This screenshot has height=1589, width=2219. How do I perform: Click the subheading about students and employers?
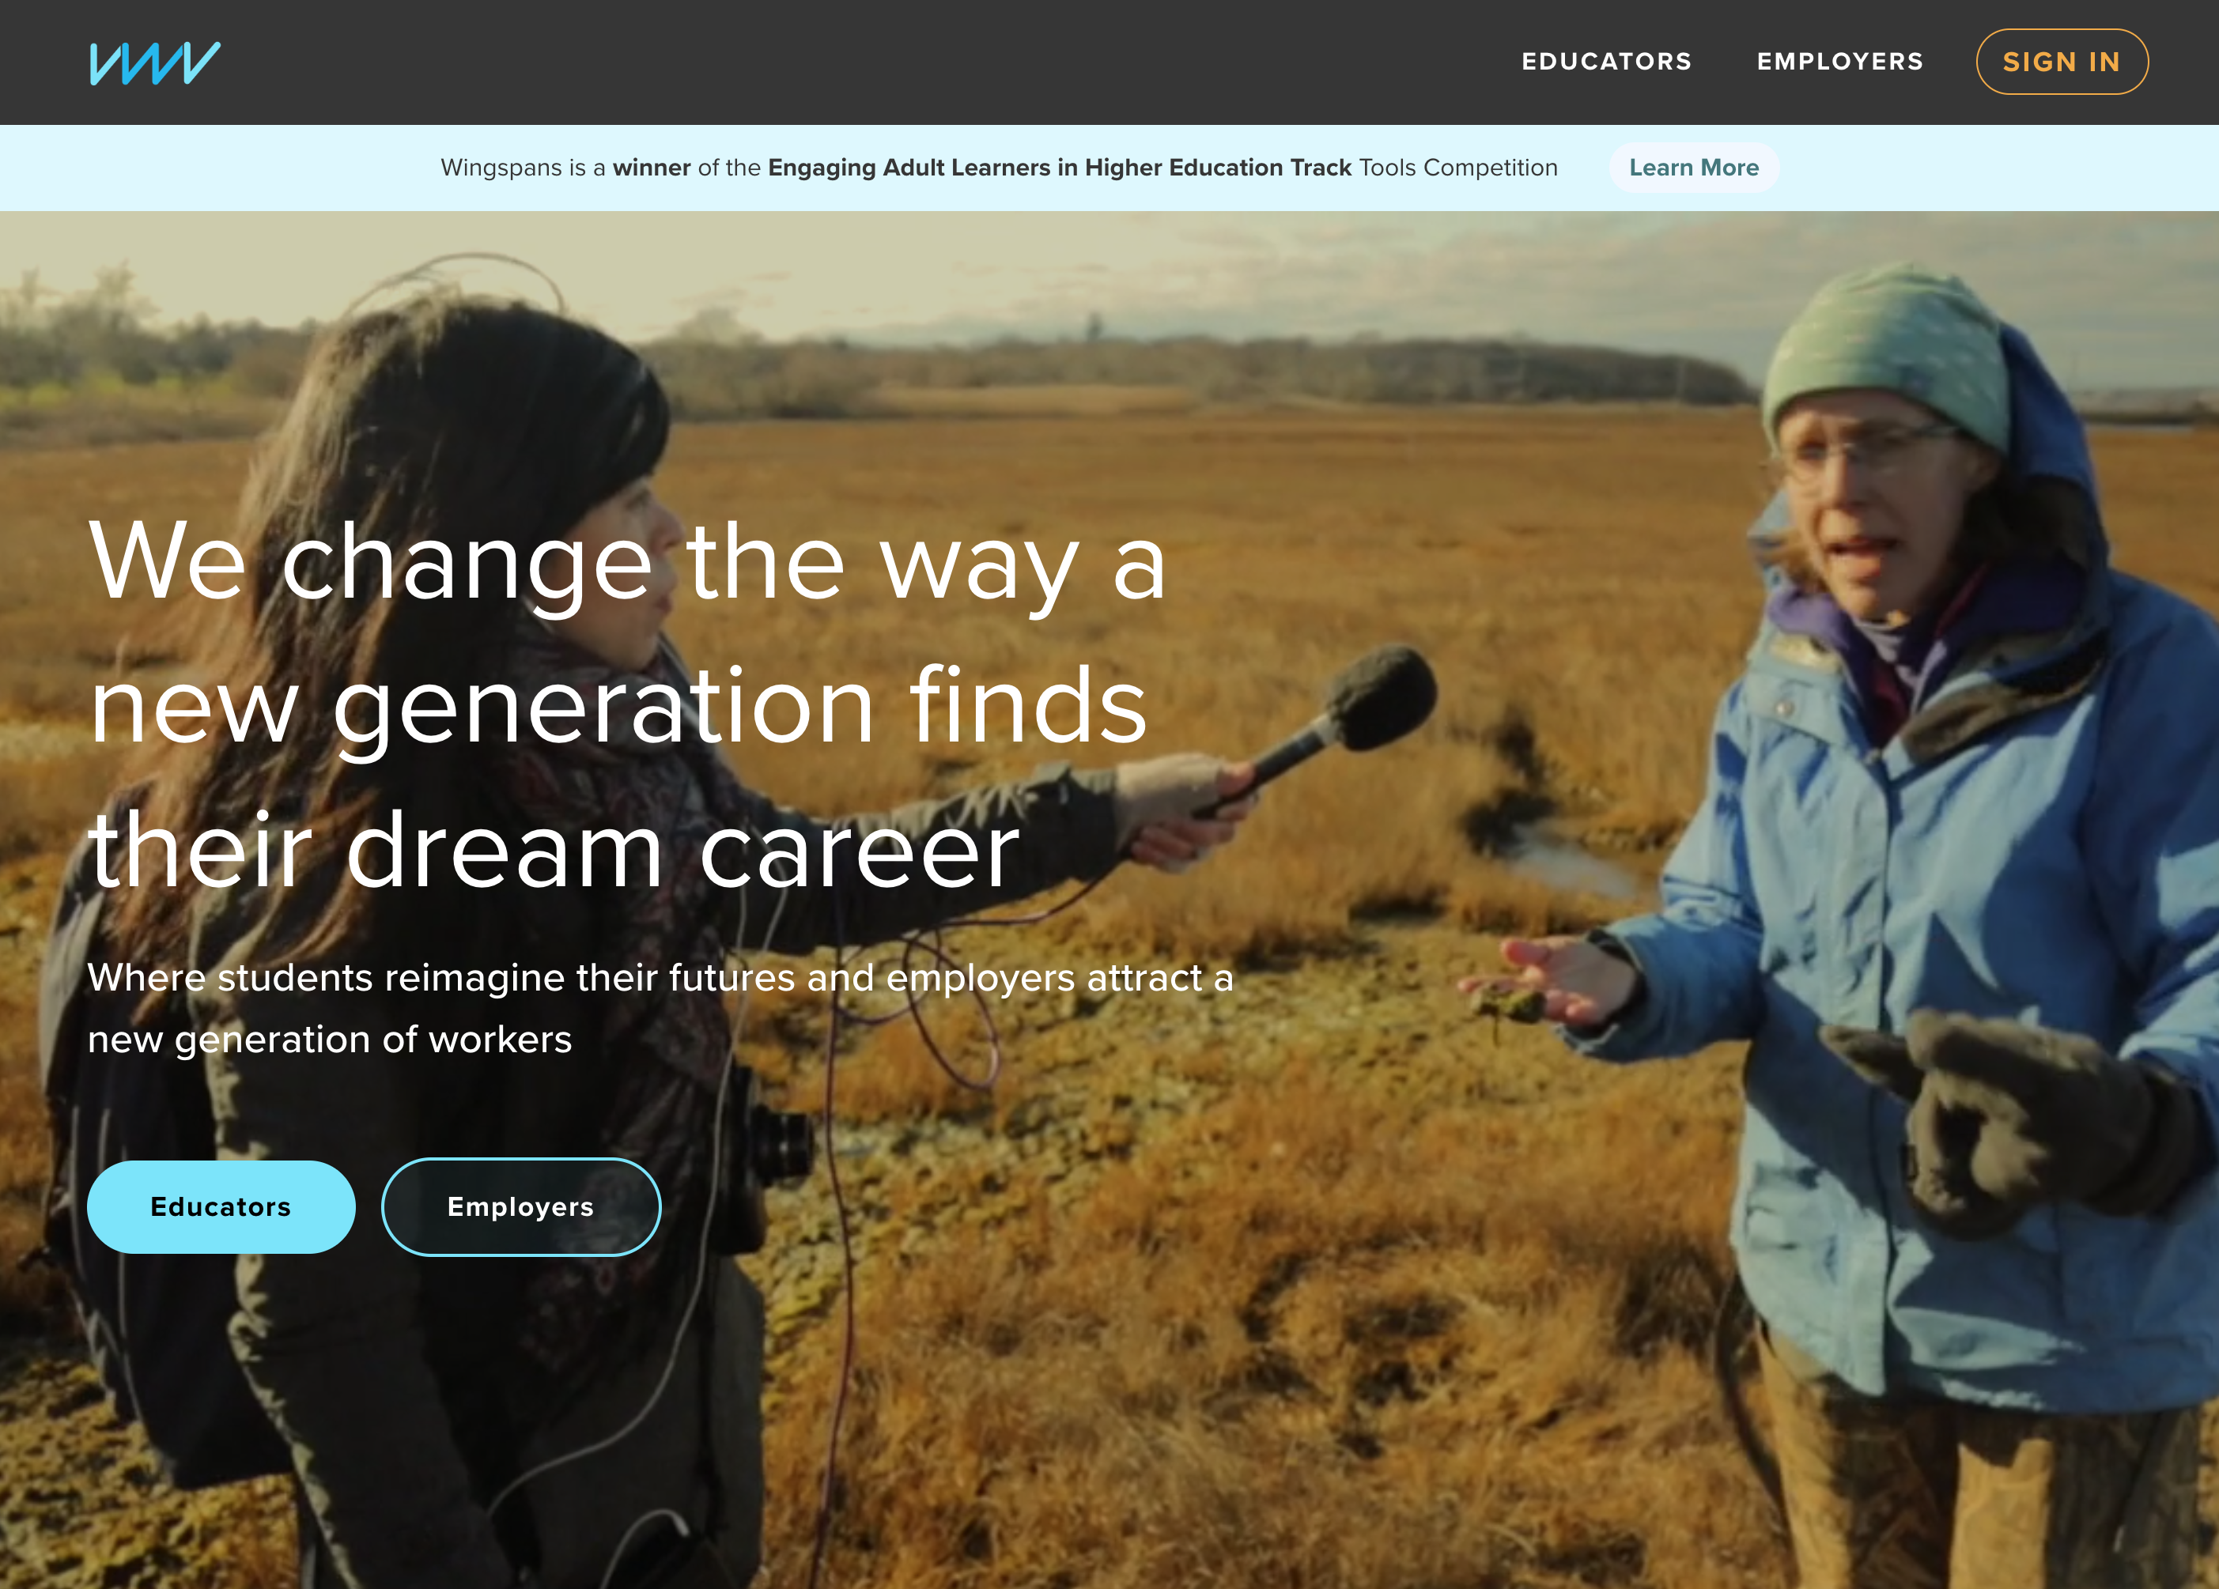(660, 1008)
